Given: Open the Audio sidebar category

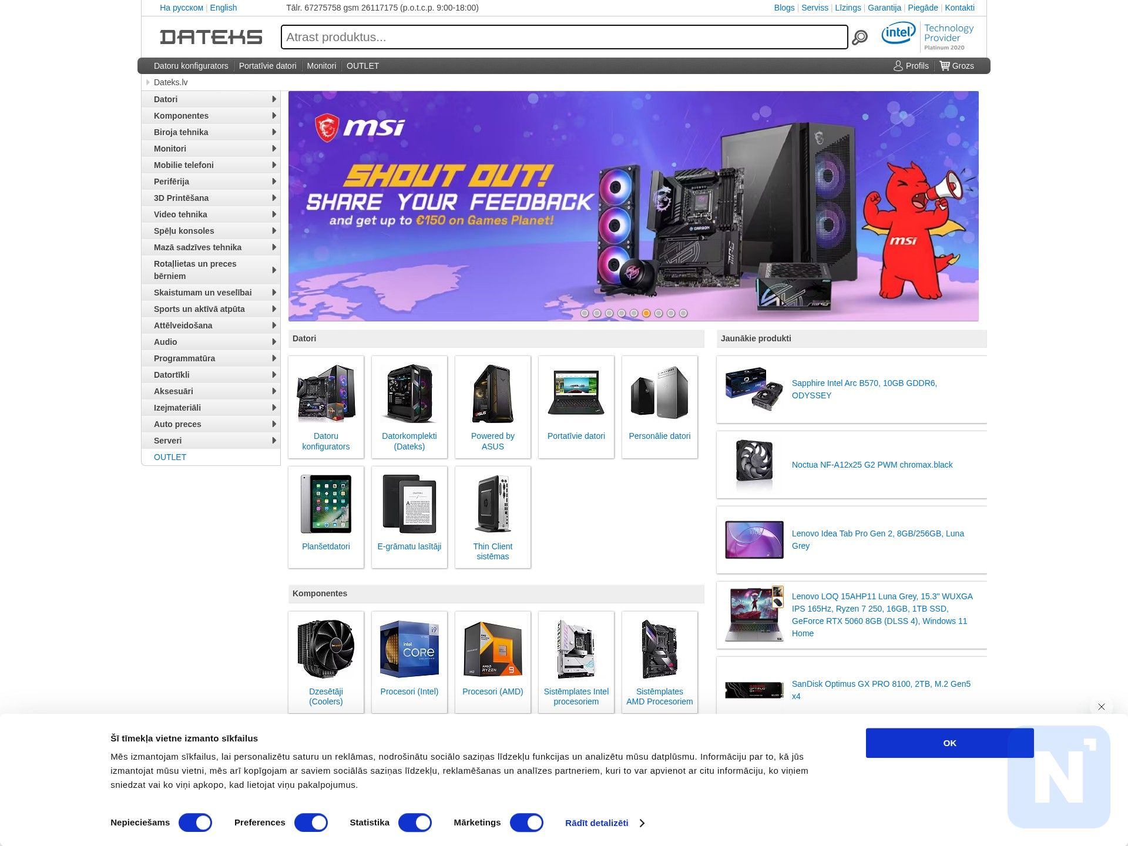Looking at the screenshot, I should click(211, 342).
